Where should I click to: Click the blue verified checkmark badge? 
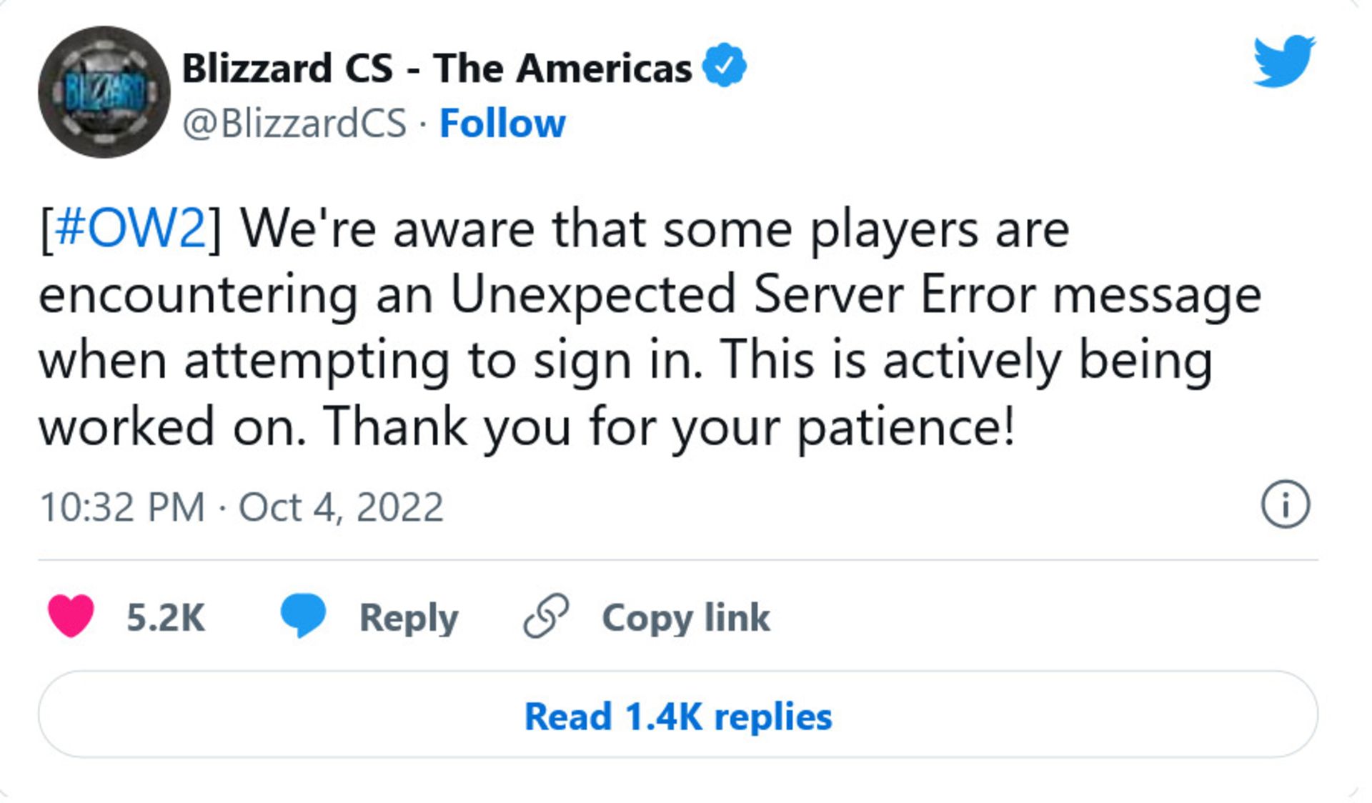[724, 66]
